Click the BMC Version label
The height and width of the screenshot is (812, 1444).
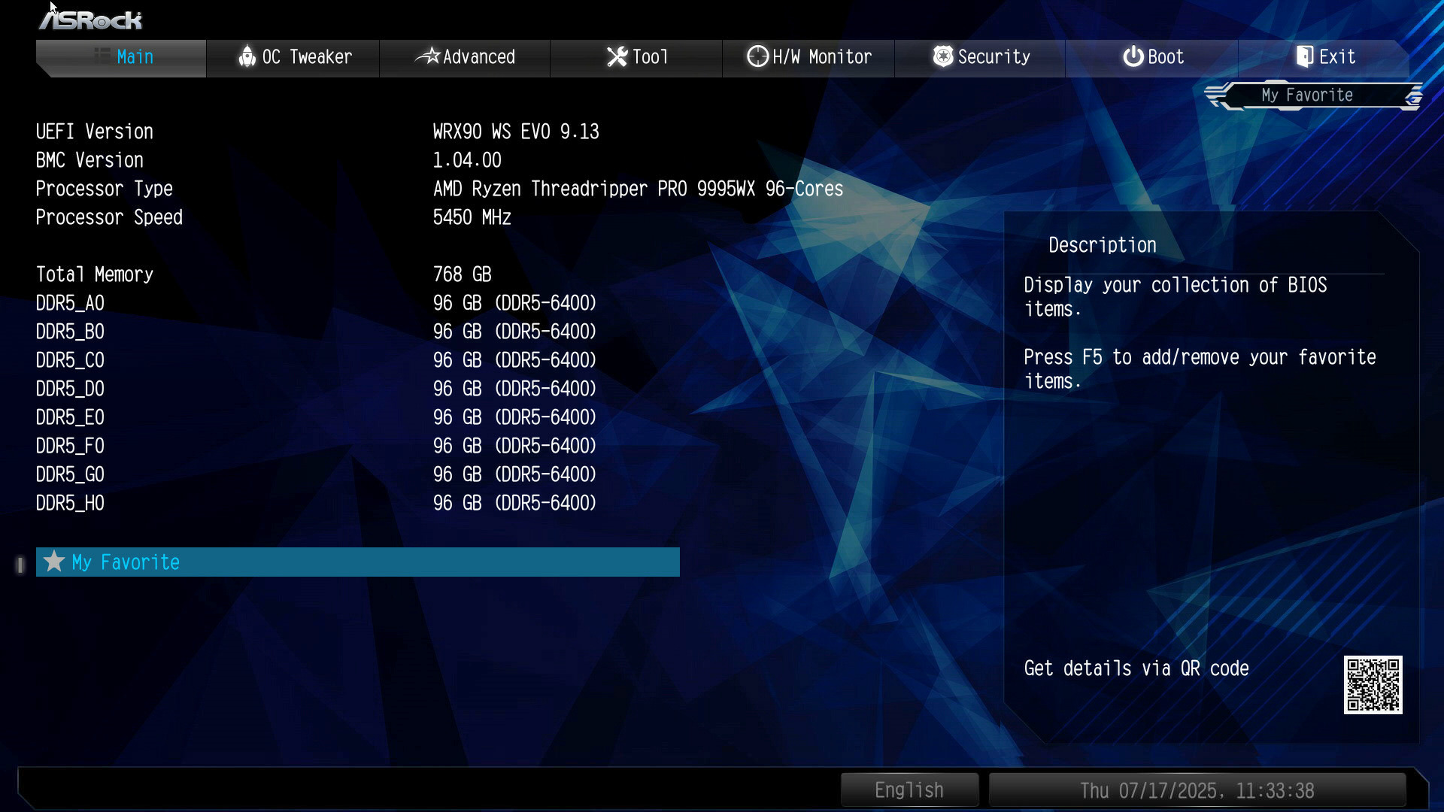click(89, 160)
